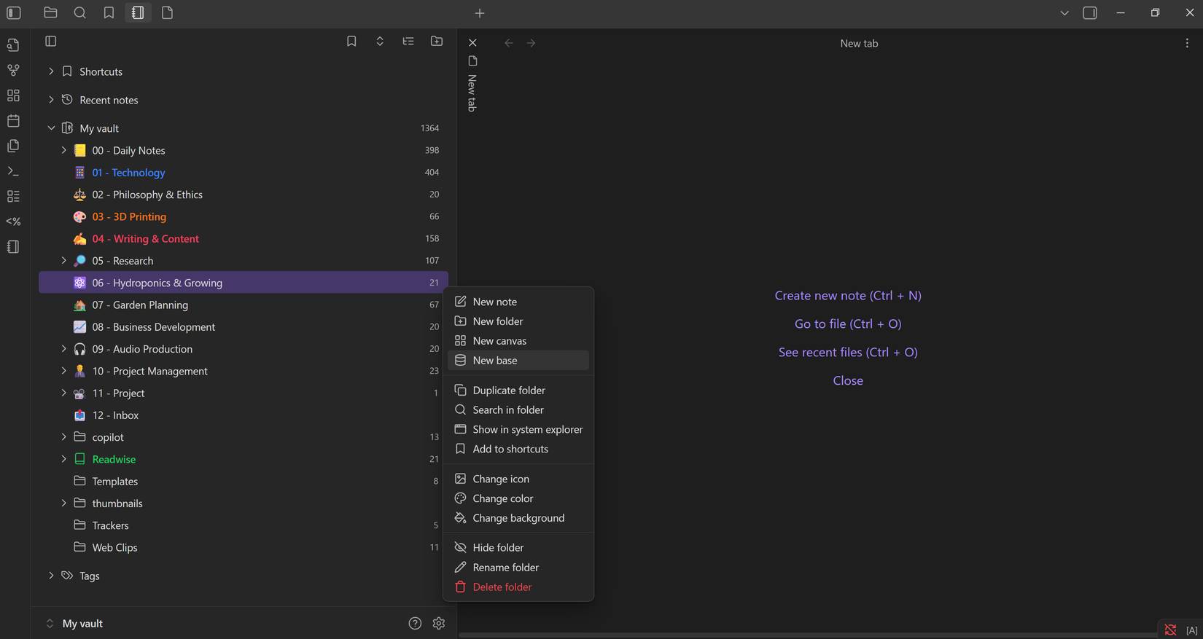Select the 07 - Garden Planning folder
Image resolution: width=1203 pixels, height=639 pixels.
[x=150, y=305]
